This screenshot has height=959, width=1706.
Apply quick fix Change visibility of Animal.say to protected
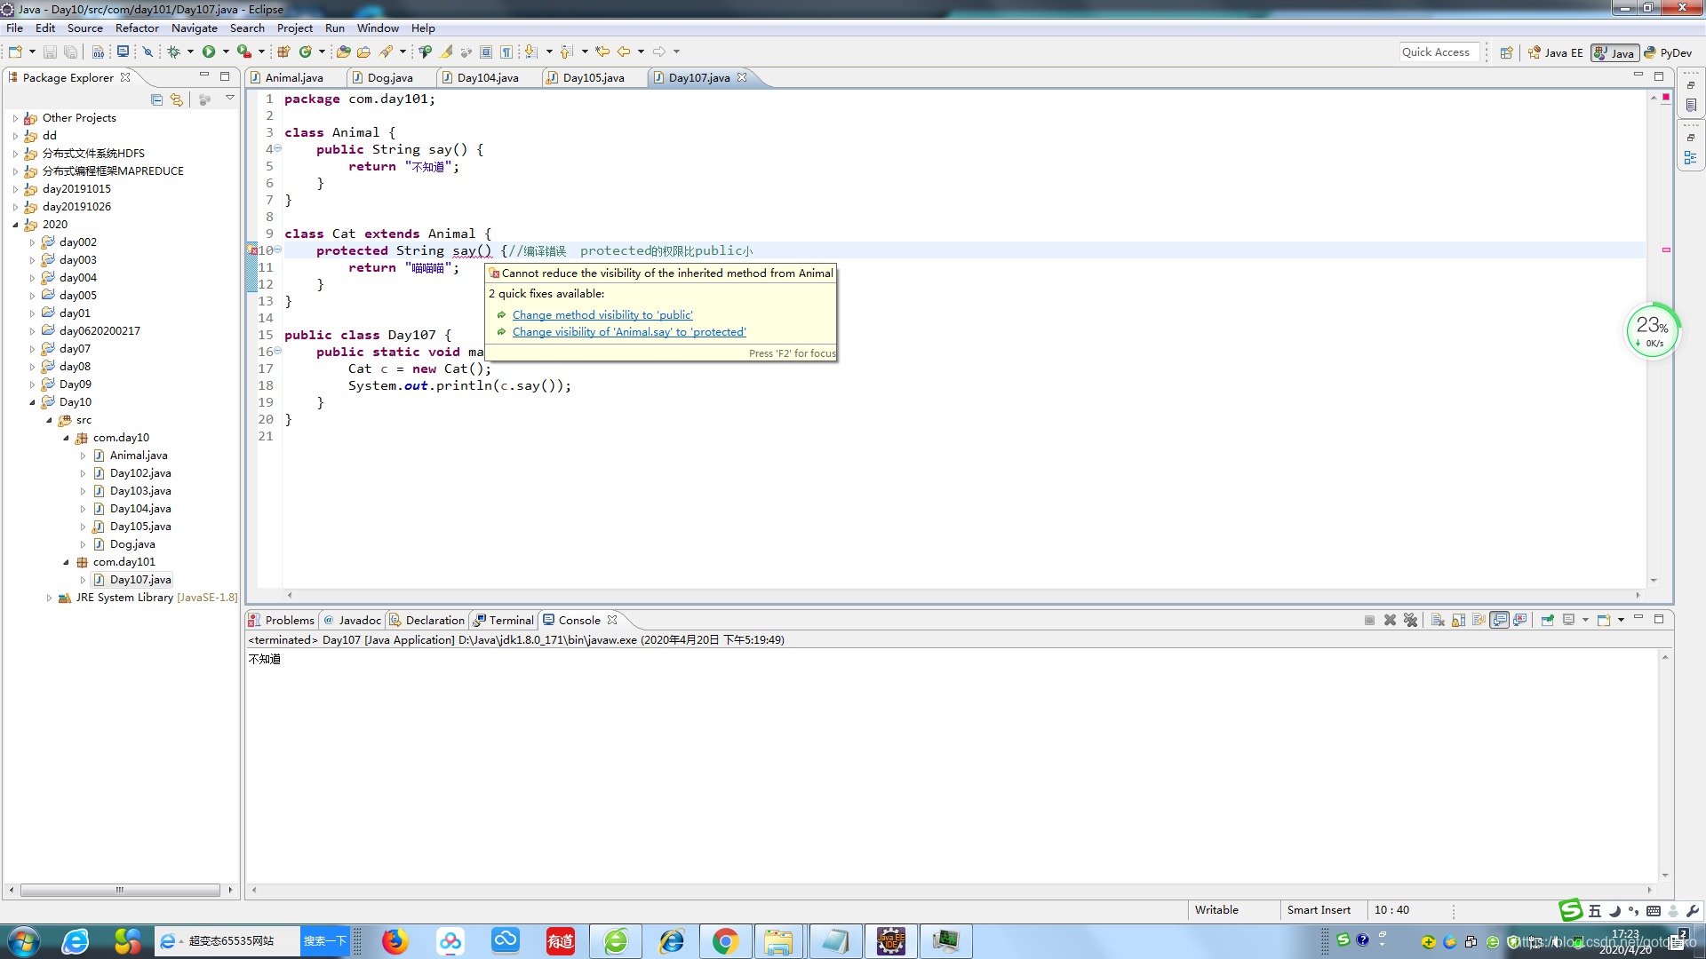click(x=629, y=332)
